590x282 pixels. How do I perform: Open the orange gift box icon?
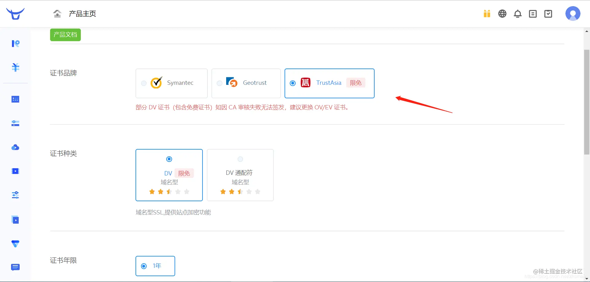[487, 14]
